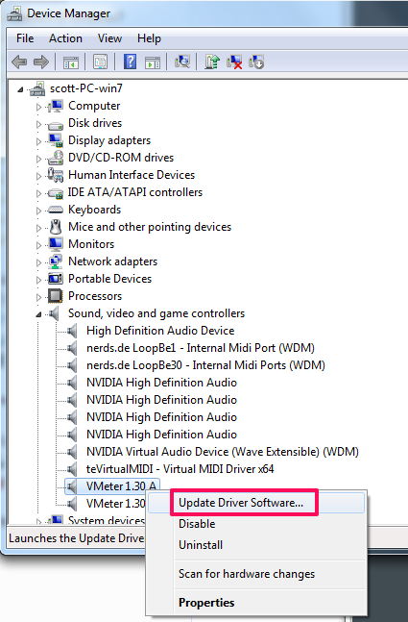The width and height of the screenshot is (408, 622).
Task: Expand the Computer category
Action: [x=38, y=107]
